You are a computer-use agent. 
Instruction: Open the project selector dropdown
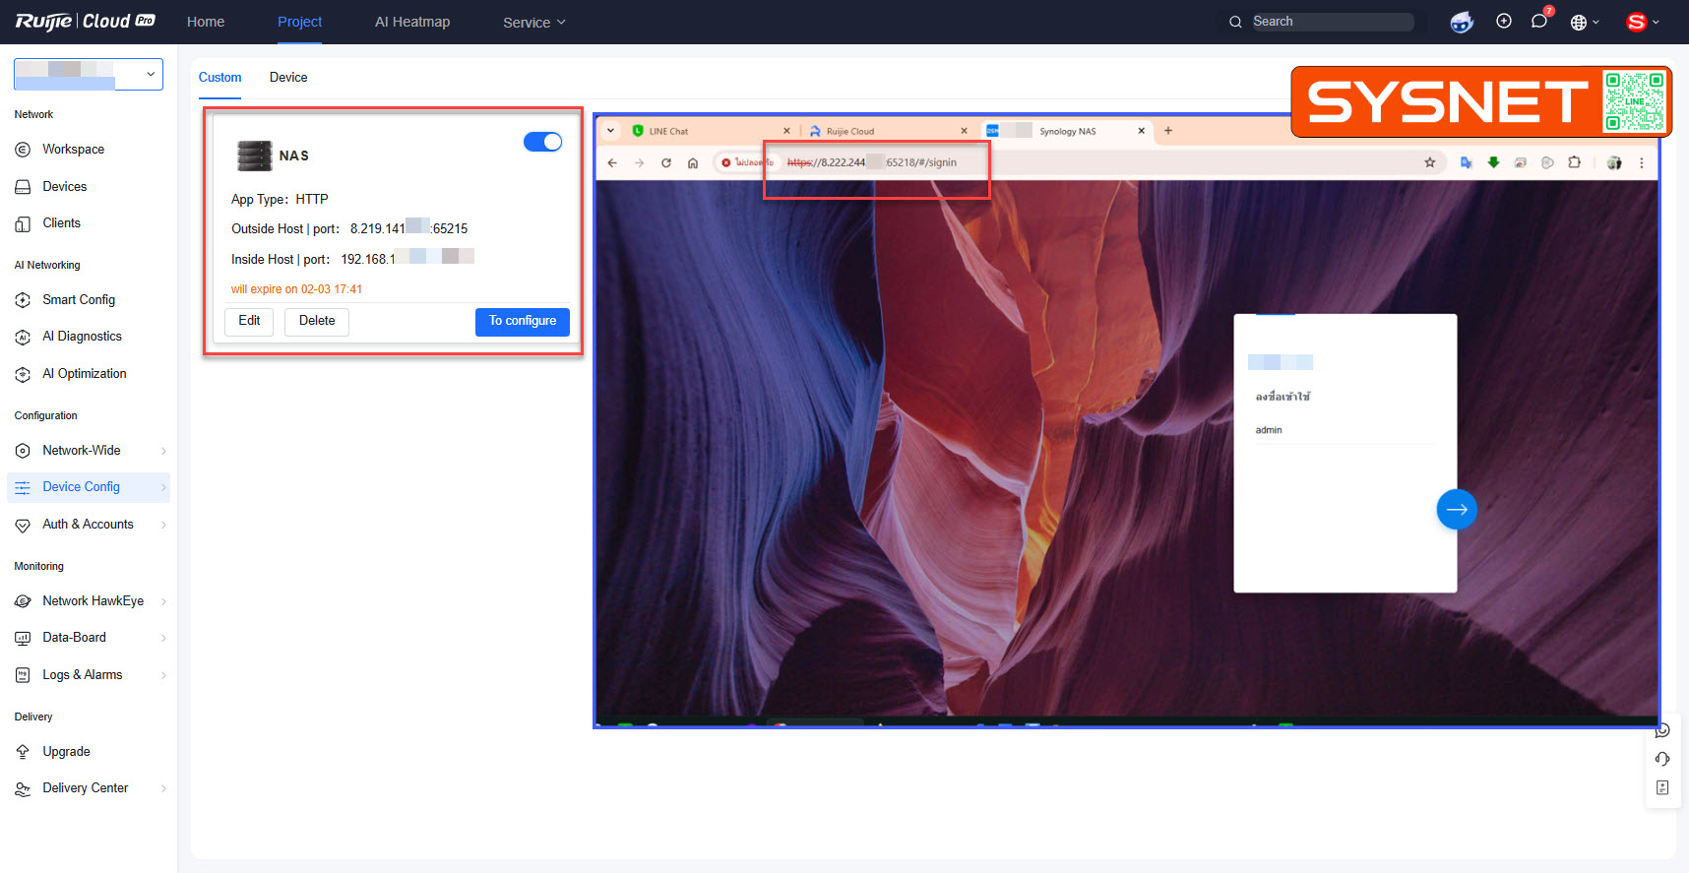[x=89, y=75]
